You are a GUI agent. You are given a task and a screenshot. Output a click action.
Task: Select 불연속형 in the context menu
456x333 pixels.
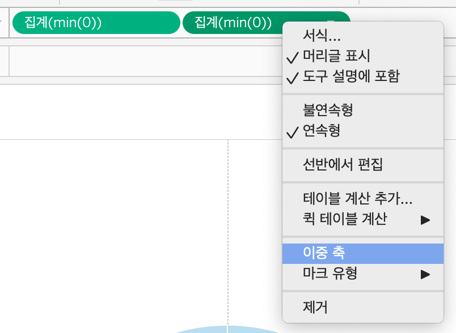[362, 110]
